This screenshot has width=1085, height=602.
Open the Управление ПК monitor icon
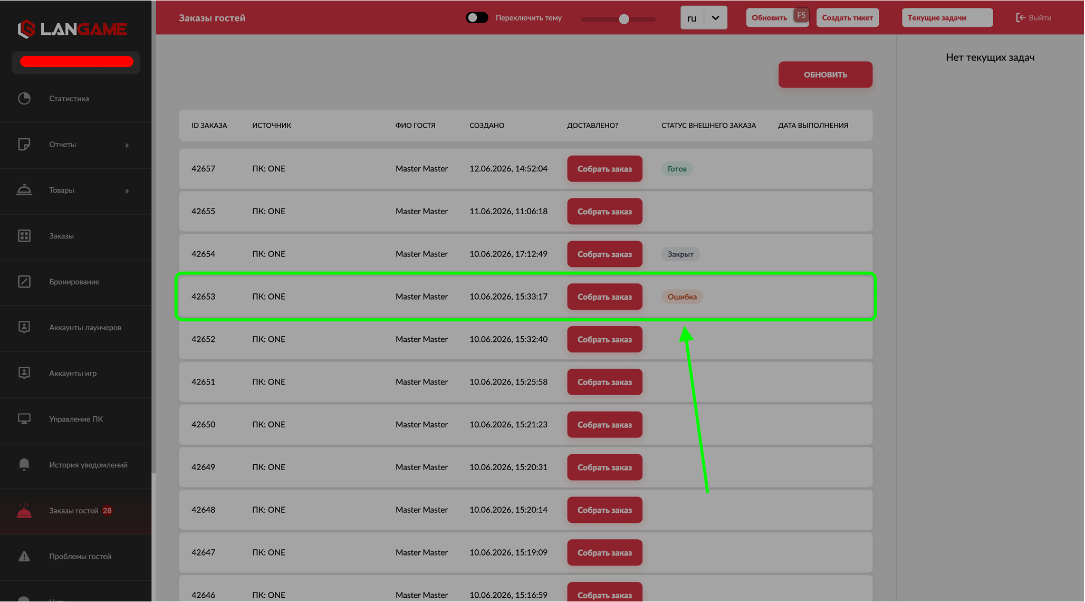[x=24, y=419]
